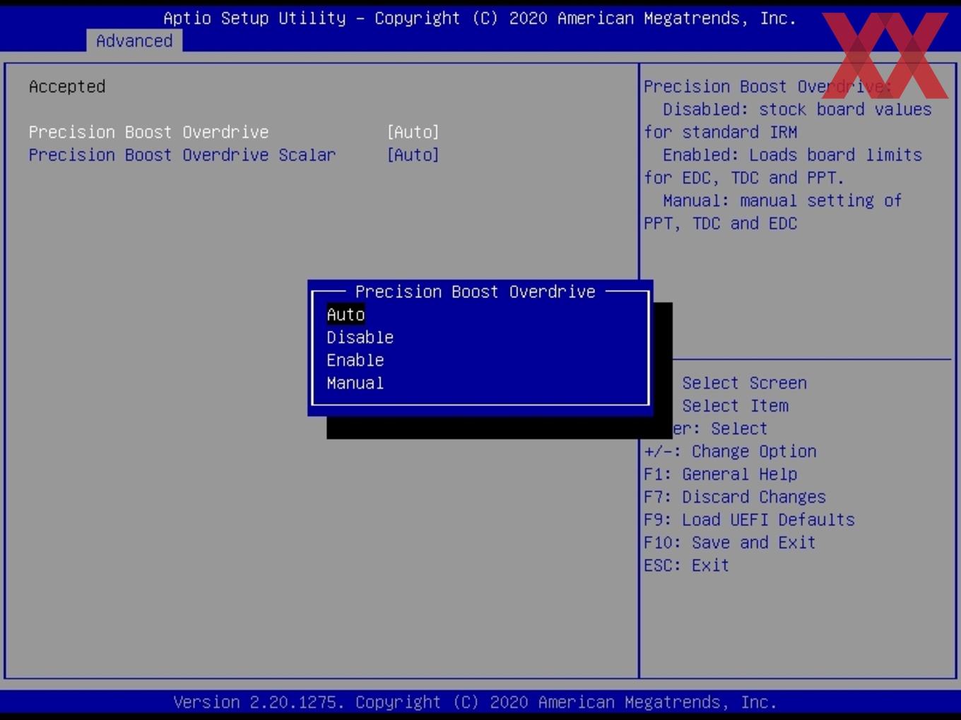Click the +/-: Change Option hint
Image resolution: width=961 pixels, height=720 pixels.
pos(730,451)
